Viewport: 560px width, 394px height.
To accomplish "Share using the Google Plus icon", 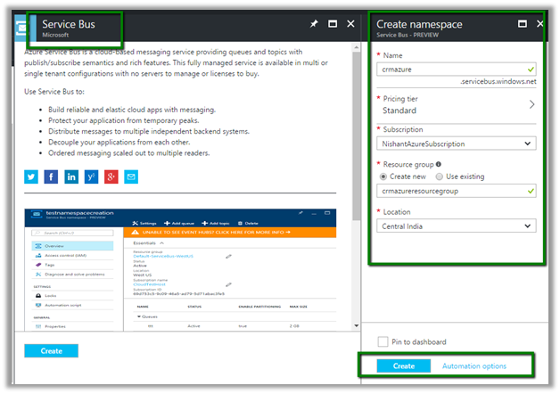I will pyautogui.click(x=111, y=176).
